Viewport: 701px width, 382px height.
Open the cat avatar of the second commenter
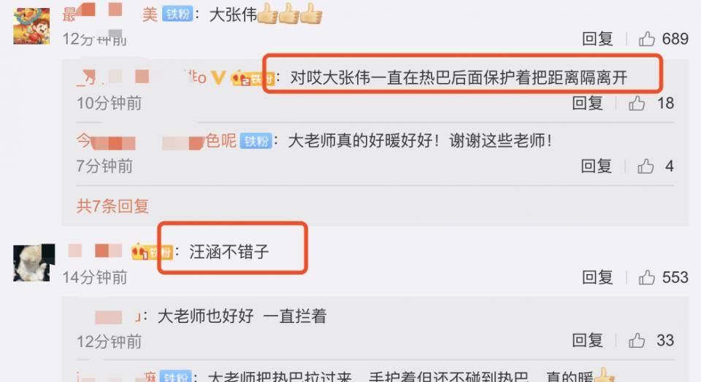(34, 262)
